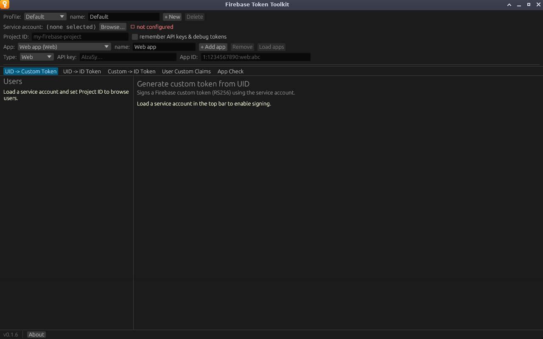Focus the Project ID input field
Viewport: 543px width, 339px height.
pos(80,37)
